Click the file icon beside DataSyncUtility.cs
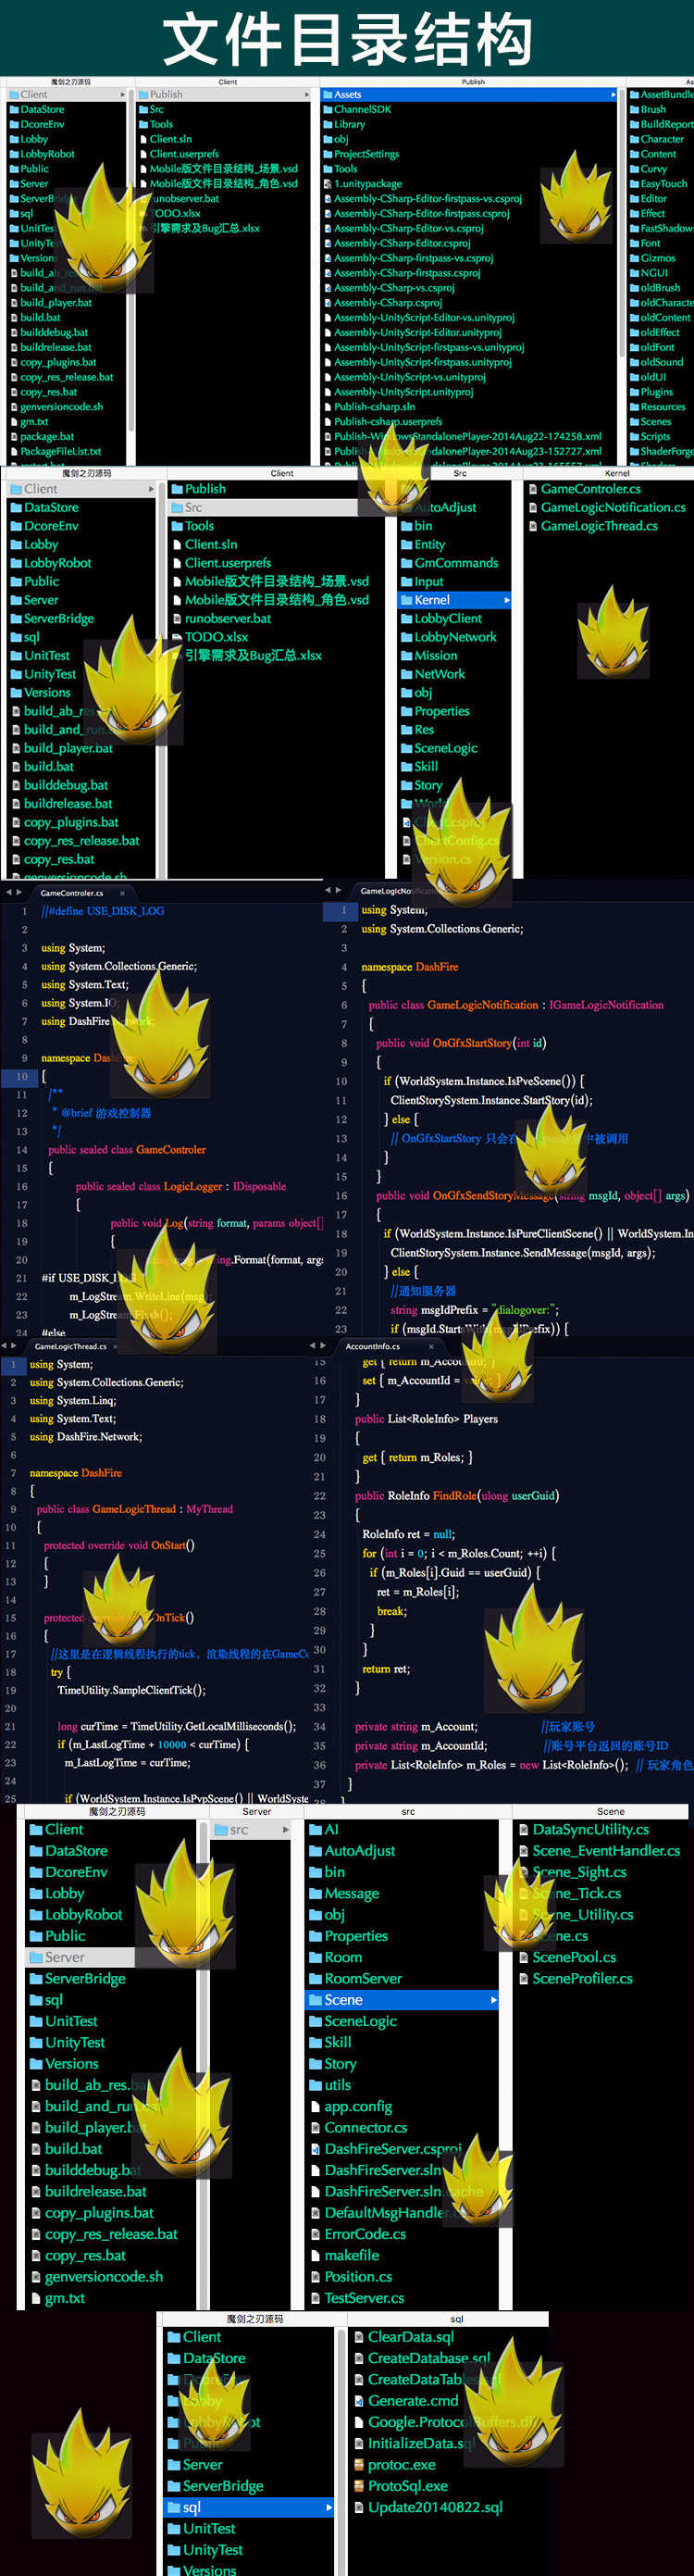The width and height of the screenshot is (694, 2576). (x=524, y=1830)
